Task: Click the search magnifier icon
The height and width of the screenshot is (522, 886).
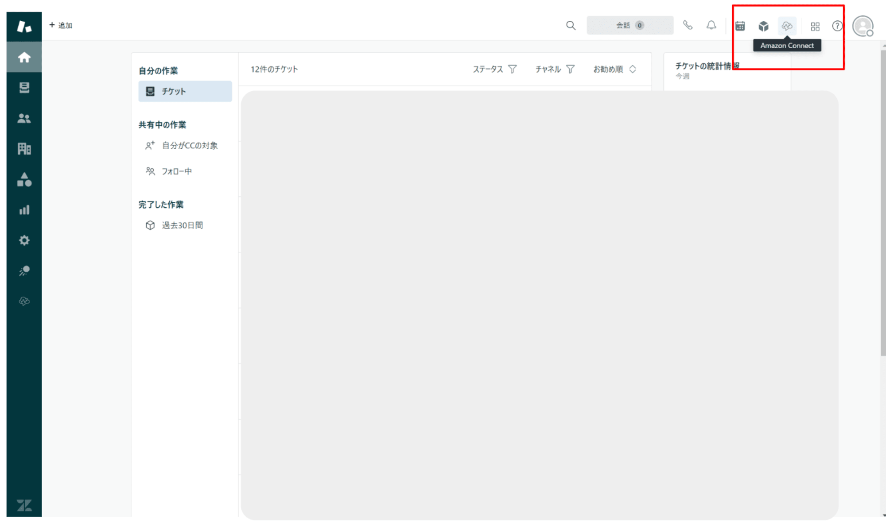Action: coord(571,26)
